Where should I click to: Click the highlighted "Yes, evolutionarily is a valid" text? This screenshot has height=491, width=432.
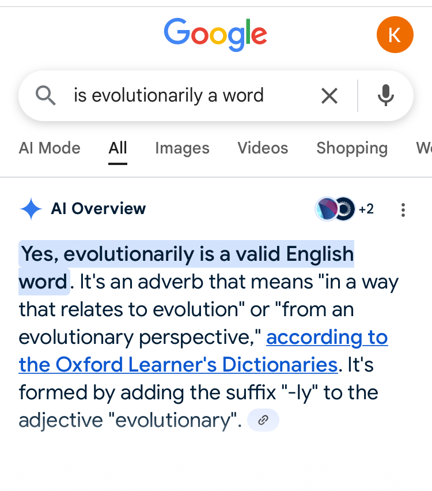pos(149,254)
